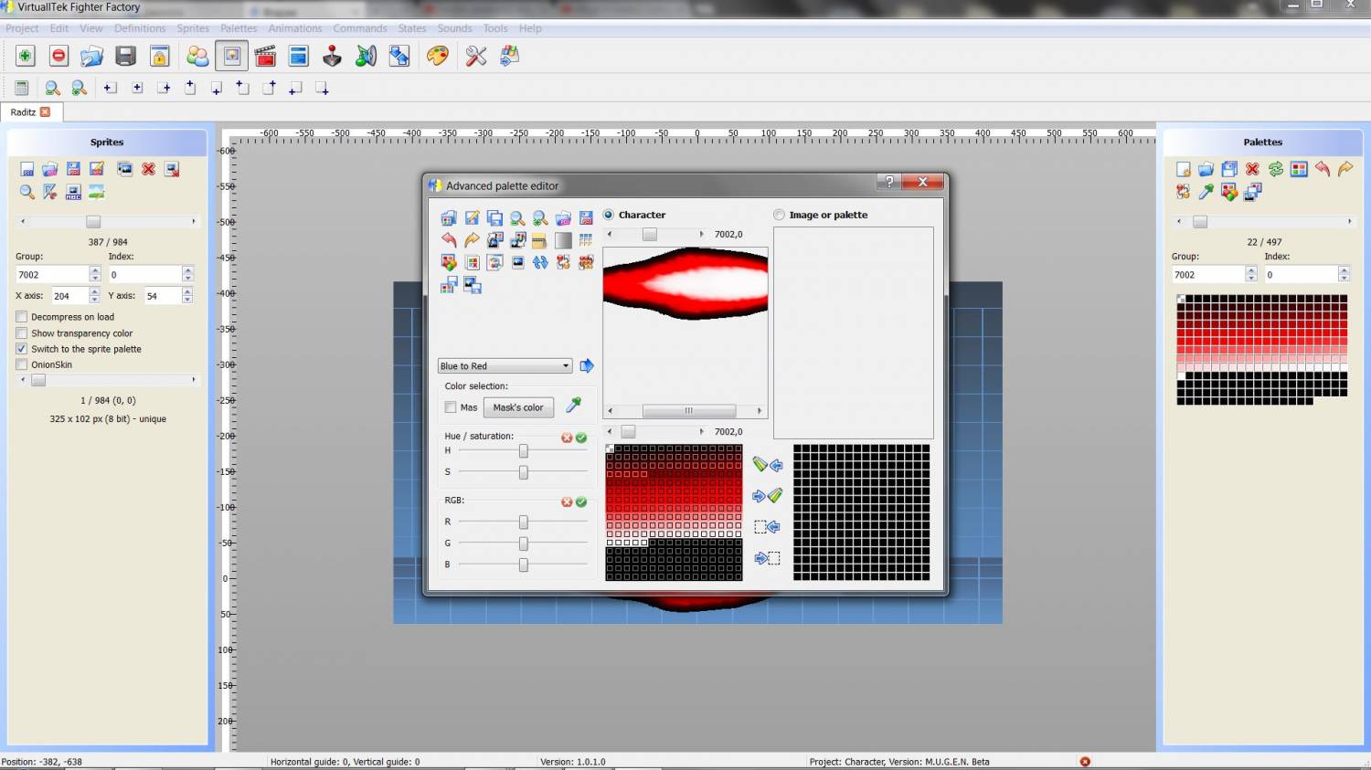Check the Mas checkbox under Color selection
This screenshot has height=770, width=1371.
pos(451,407)
